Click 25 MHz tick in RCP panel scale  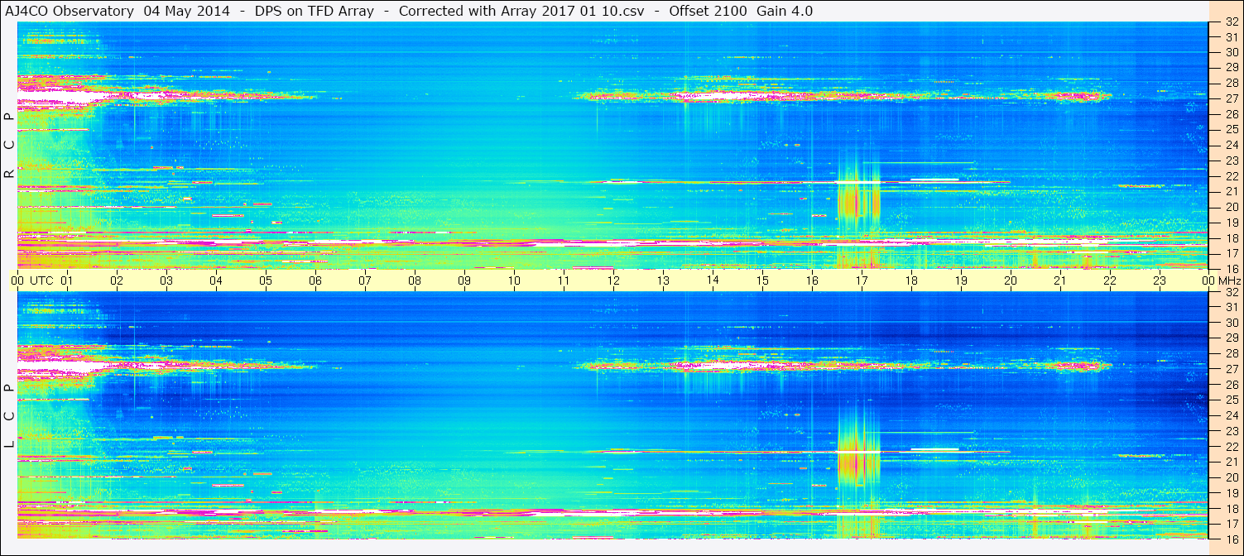click(1231, 129)
